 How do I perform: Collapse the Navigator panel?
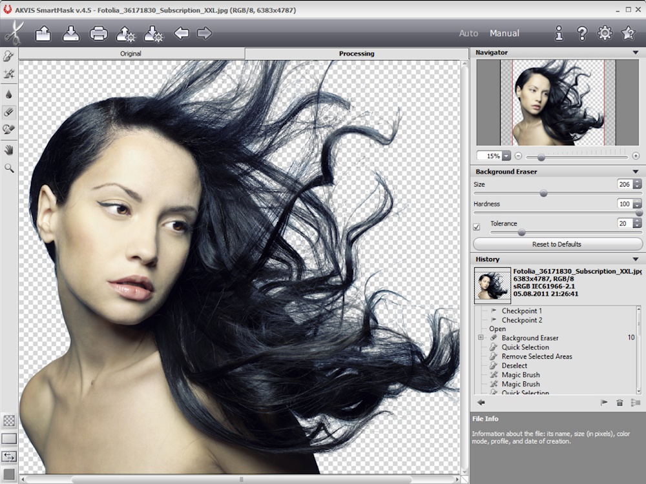[x=636, y=52]
